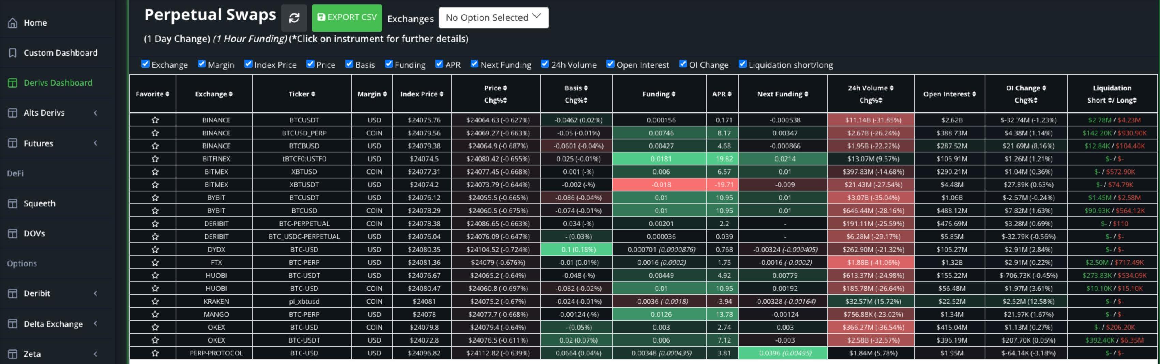This screenshot has height=364, width=1160.
Task: Open the DERIBIT BTC-PERPETUAL ticker details
Action: pyautogui.click(x=304, y=224)
